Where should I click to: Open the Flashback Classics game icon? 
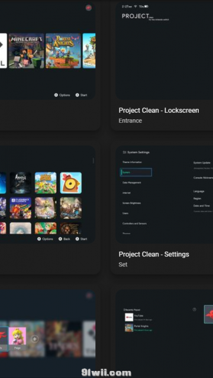pyautogui.click(x=21, y=208)
